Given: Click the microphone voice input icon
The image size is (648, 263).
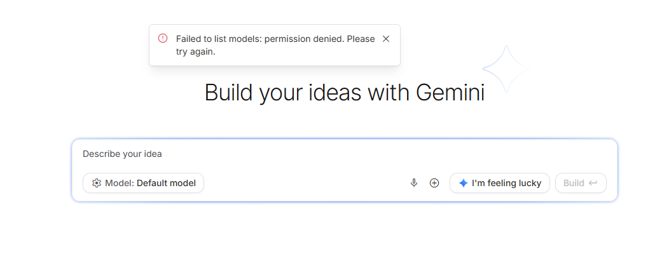Looking at the screenshot, I should (x=414, y=183).
